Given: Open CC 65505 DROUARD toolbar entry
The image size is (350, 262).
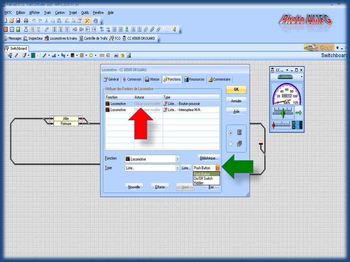Looking at the screenshot, I should click(138, 38).
